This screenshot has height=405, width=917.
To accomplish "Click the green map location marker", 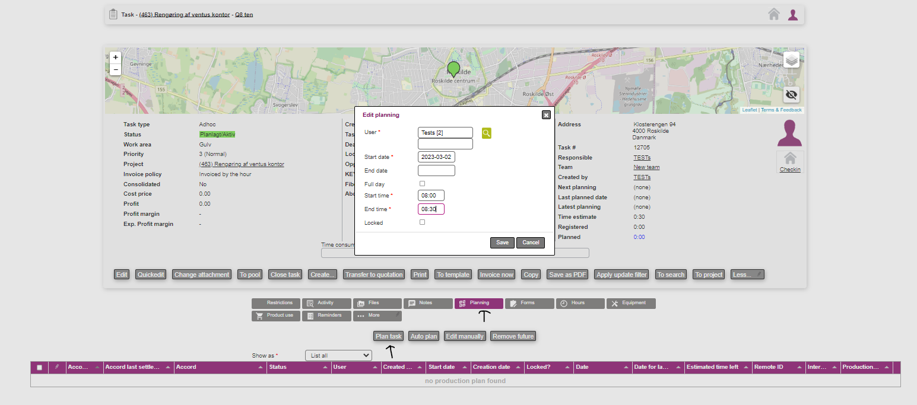I will coord(454,69).
